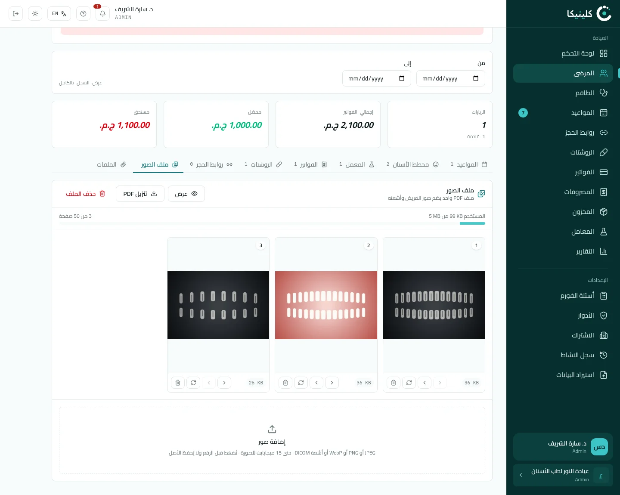Click حذف الملف delete file button
This screenshot has height=495, width=620.
(x=85, y=194)
